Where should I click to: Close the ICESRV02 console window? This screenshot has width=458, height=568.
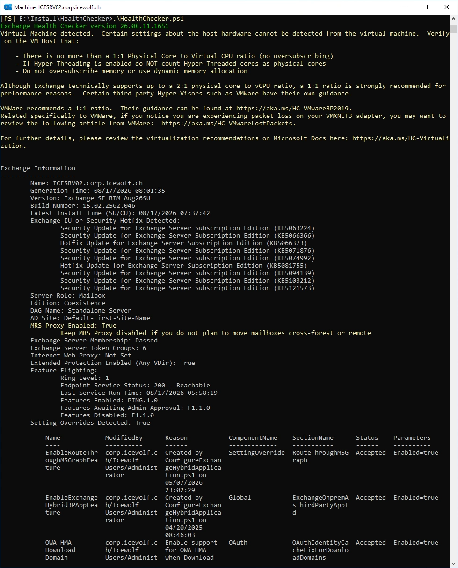[447, 7]
